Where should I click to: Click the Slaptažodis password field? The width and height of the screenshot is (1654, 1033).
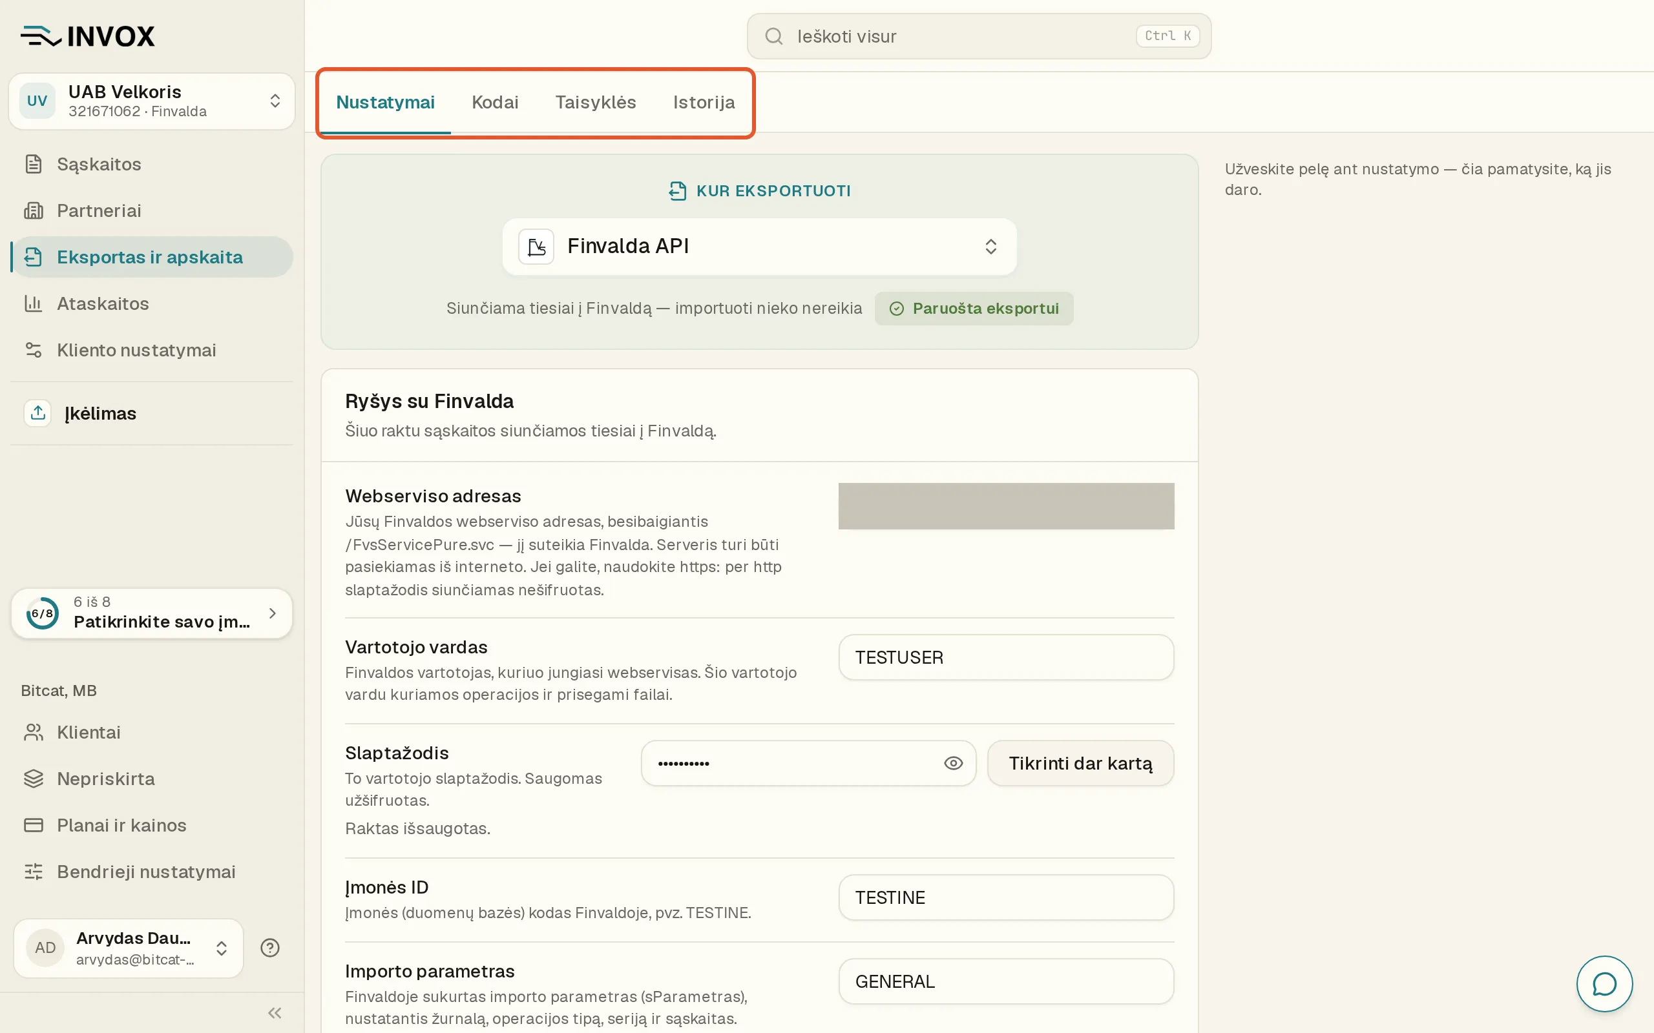(808, 763)
